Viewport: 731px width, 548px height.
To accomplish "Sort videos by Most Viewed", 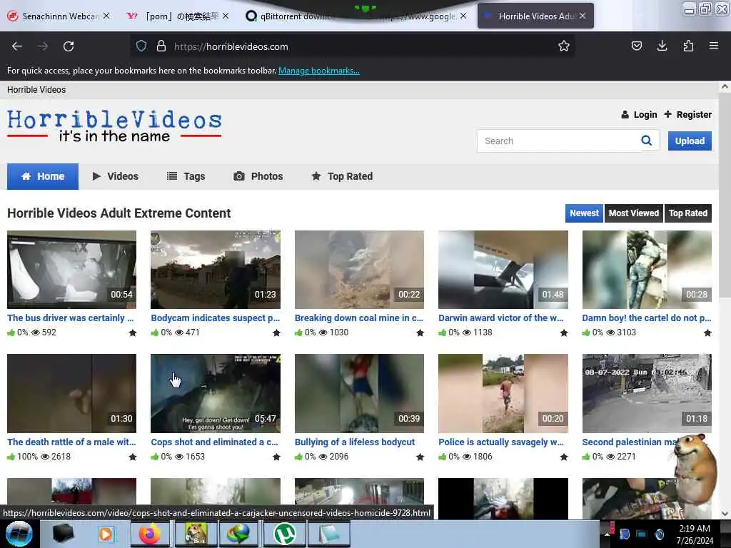I will coord(634,213).
